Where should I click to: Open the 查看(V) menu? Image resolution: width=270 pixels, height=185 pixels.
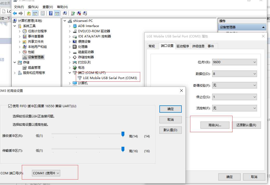[x=48, y=7]
